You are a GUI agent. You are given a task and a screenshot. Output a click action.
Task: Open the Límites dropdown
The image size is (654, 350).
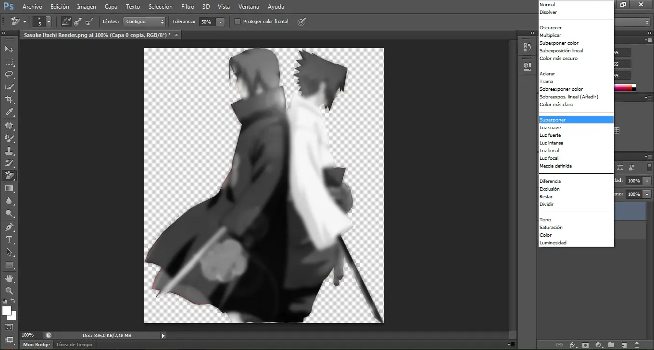pyautogui.click(x=144, y=22)
